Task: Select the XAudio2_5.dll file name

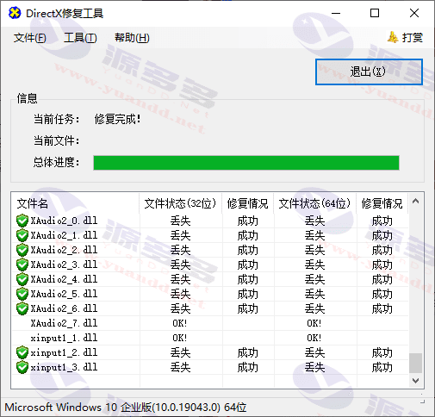Action: tap(64, 294)
